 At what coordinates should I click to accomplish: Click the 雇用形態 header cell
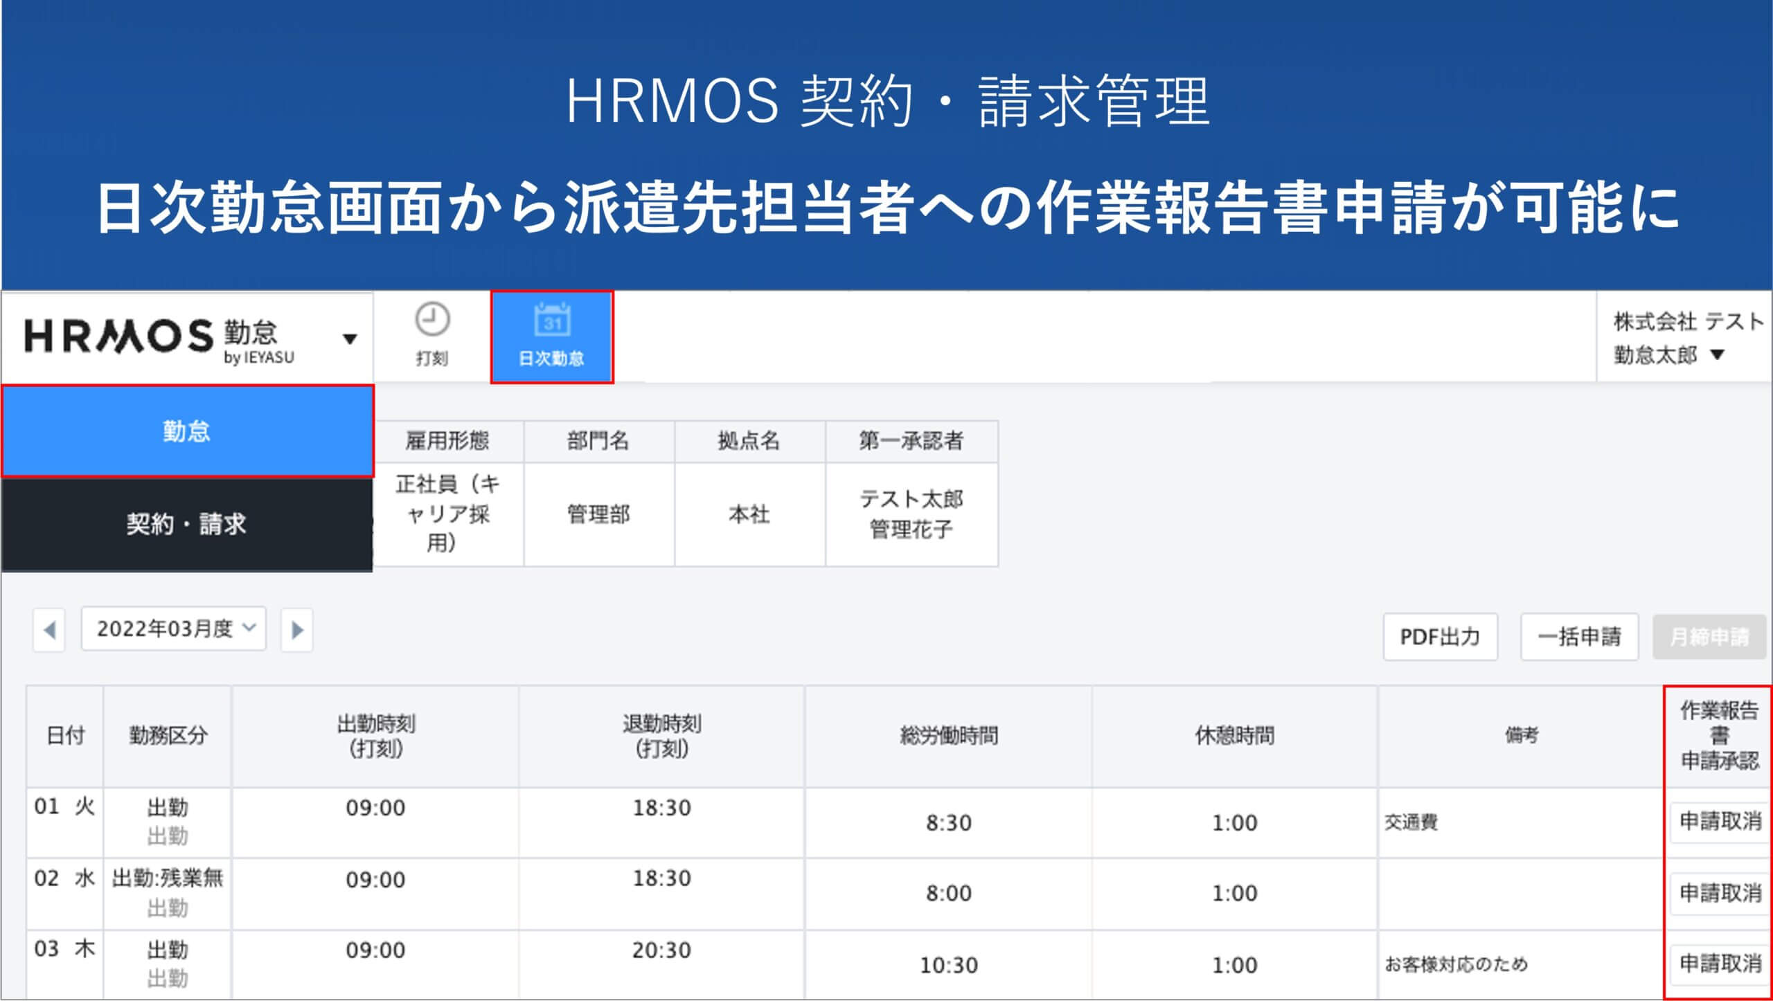click(448, 441)
